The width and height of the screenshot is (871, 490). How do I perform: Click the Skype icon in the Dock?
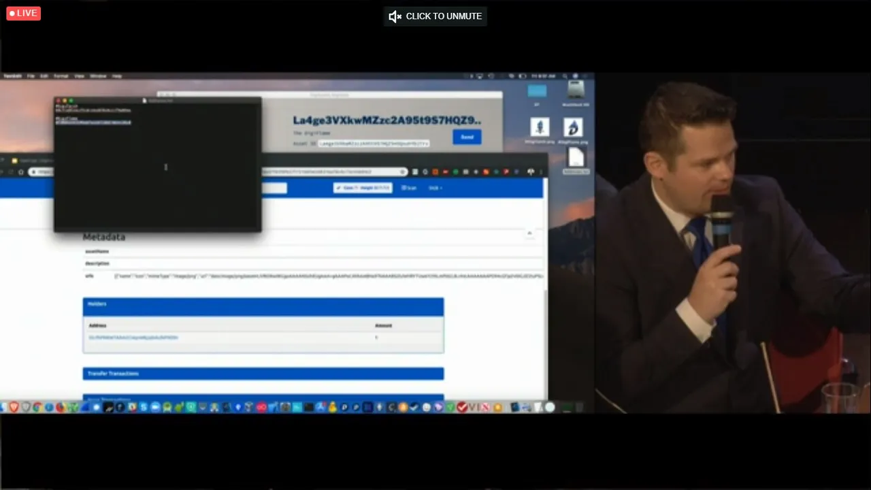click(x=144, y=407)
